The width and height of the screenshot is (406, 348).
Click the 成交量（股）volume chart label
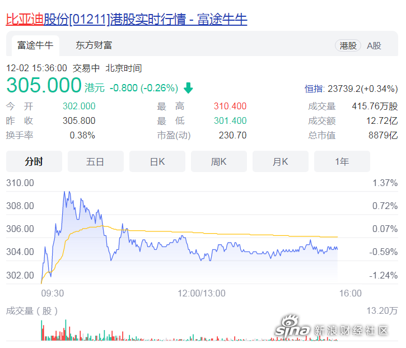point(31,311)
